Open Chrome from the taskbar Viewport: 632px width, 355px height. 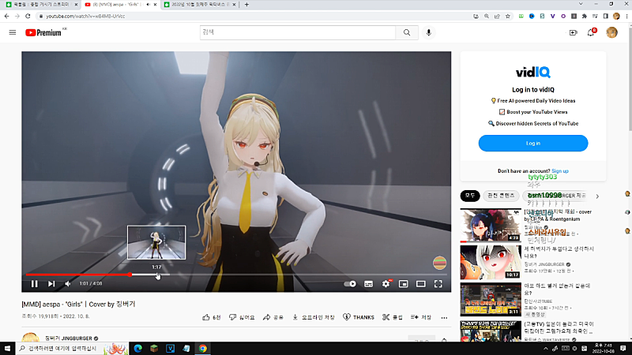pyautogui.click(x=203, y=349)
